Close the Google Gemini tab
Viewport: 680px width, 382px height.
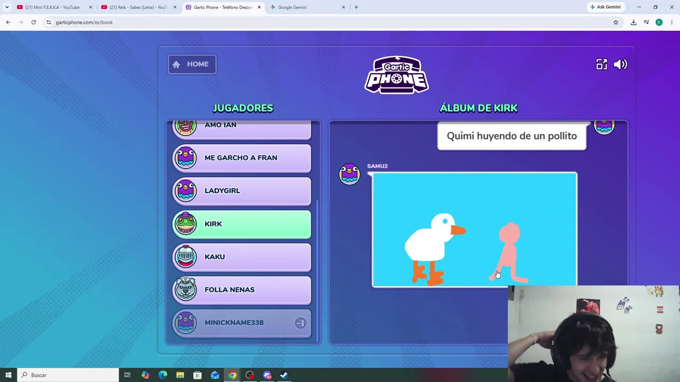343,7
